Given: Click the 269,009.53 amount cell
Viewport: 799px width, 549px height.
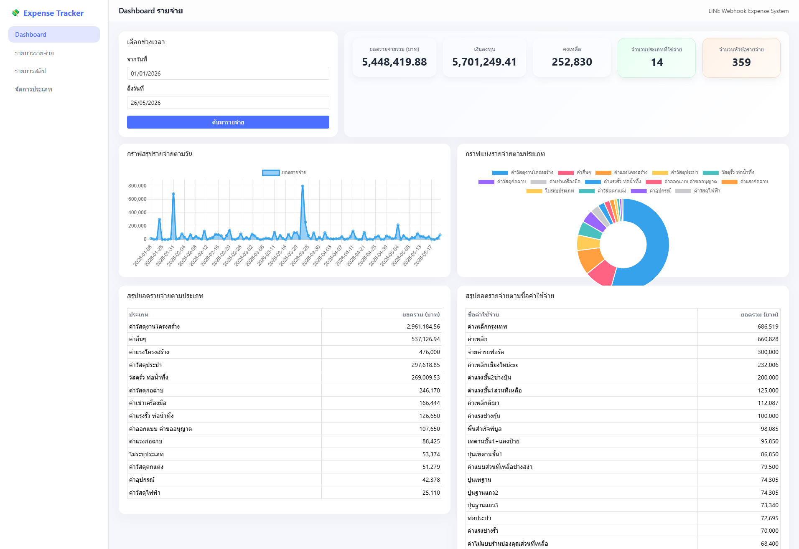Looking at the screenshot, I should [382, 377].
